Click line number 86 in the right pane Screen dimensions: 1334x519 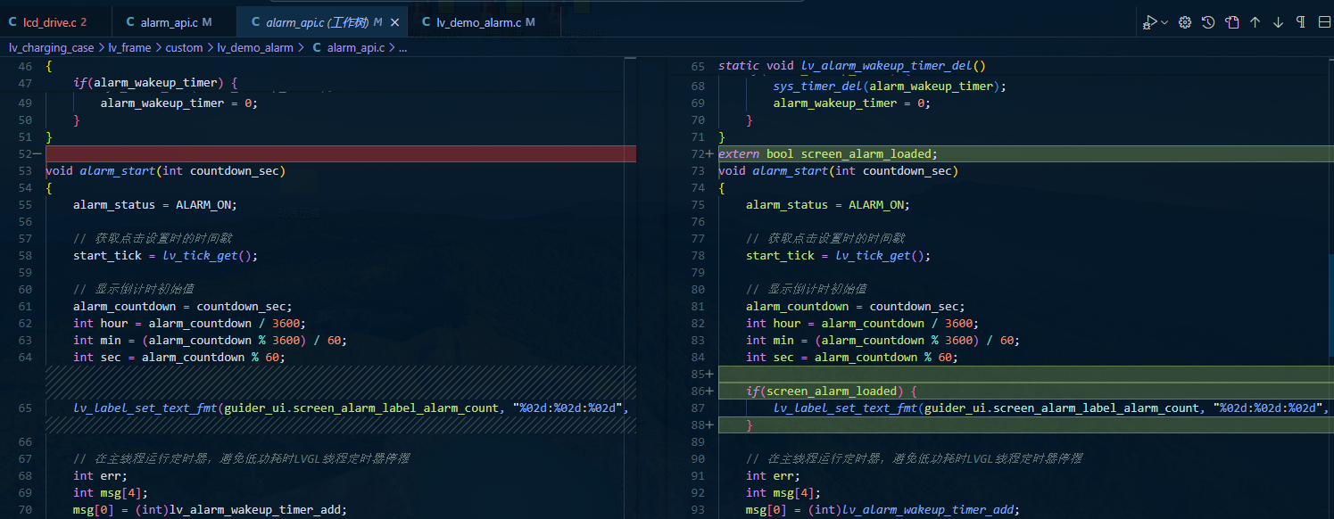697,391
